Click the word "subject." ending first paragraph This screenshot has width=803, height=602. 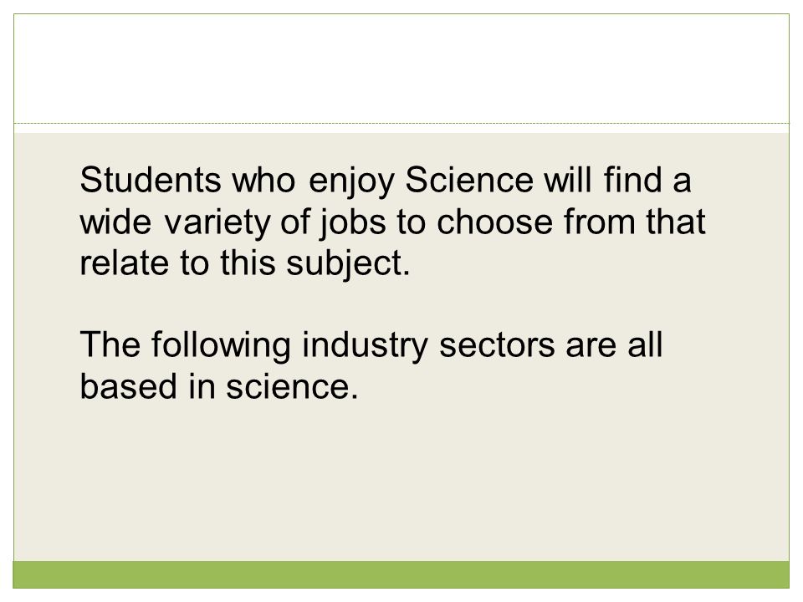(x=348, y=266)
